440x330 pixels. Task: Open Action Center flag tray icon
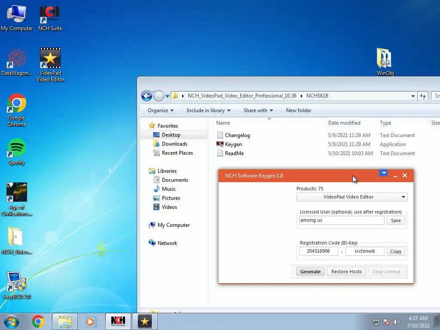tap(386, 322)
